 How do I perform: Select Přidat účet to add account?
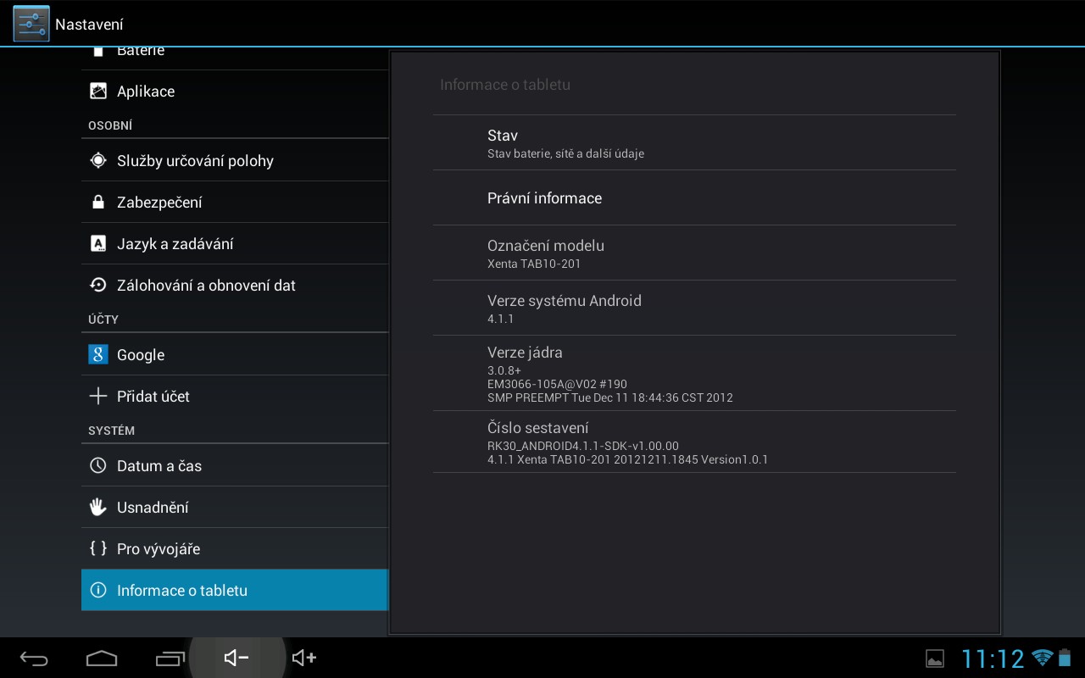(x=235, y=396)
